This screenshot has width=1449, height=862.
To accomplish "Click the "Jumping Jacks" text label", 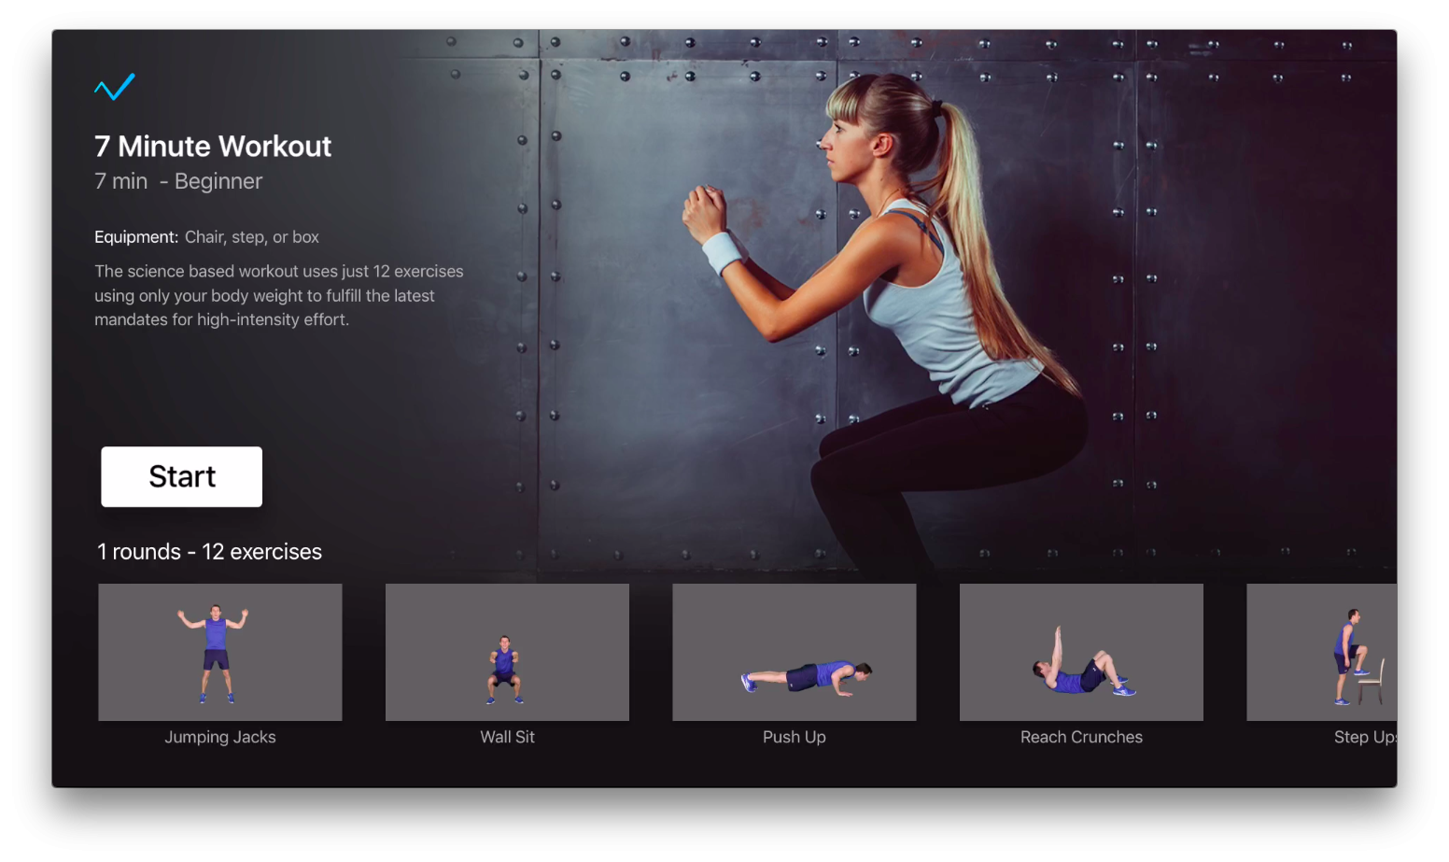I will pyautogui.click(x=220, y=737).
